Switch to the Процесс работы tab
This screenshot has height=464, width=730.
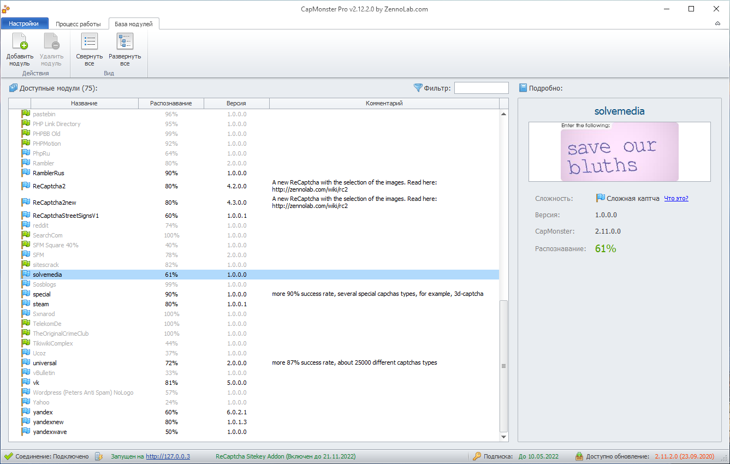(x=78, y=24)
